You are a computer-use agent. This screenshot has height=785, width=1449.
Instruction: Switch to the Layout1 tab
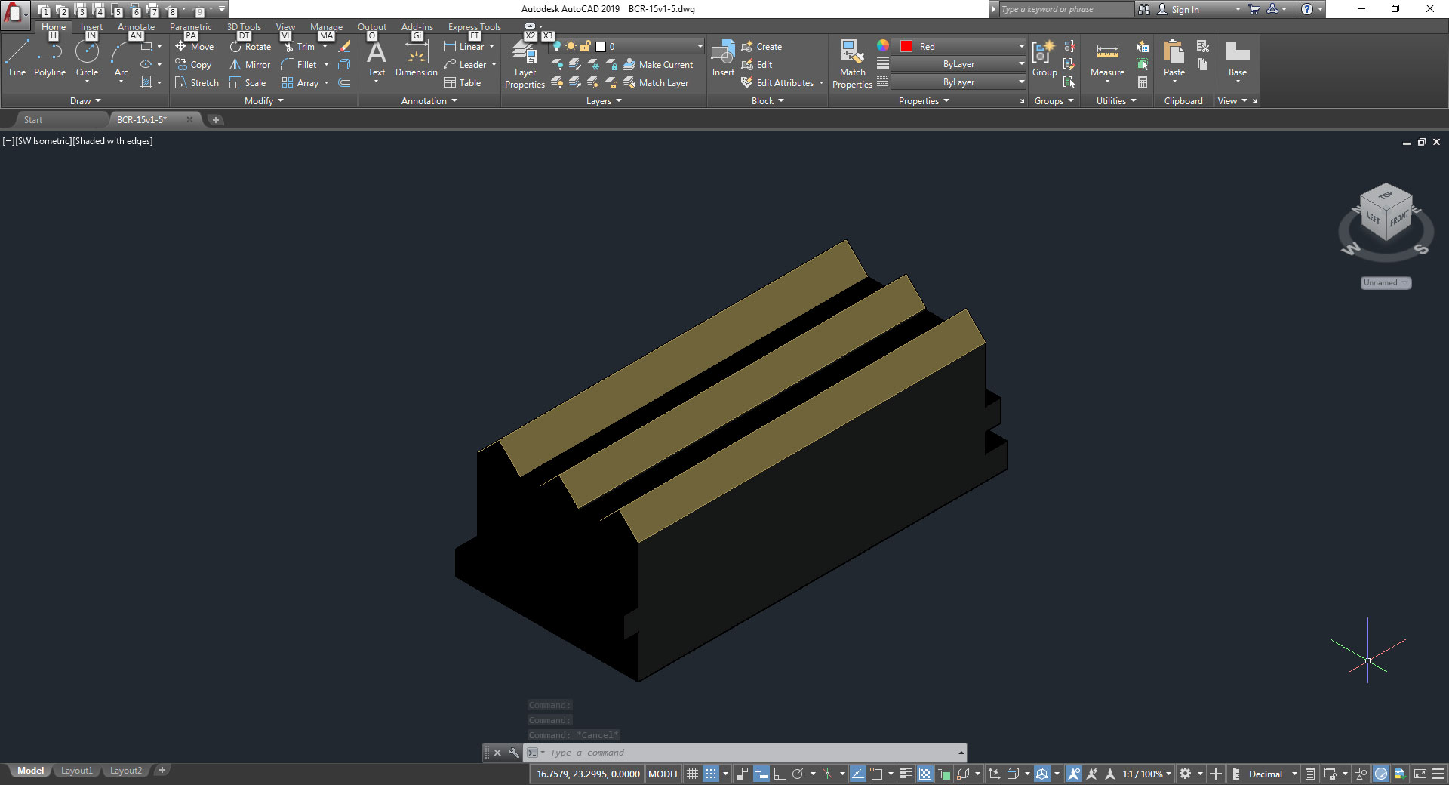tap(76, 771)
